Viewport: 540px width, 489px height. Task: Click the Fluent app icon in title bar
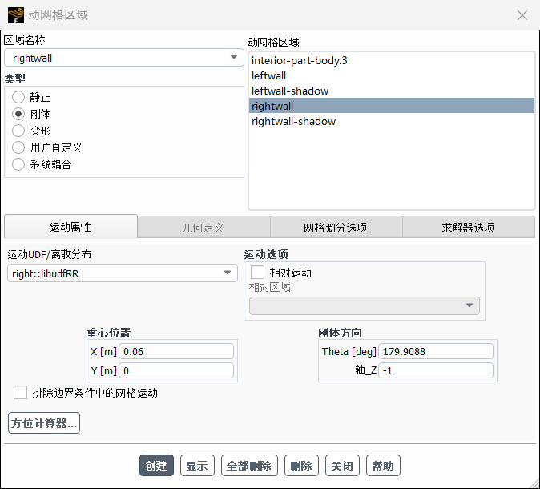[16, 15]
